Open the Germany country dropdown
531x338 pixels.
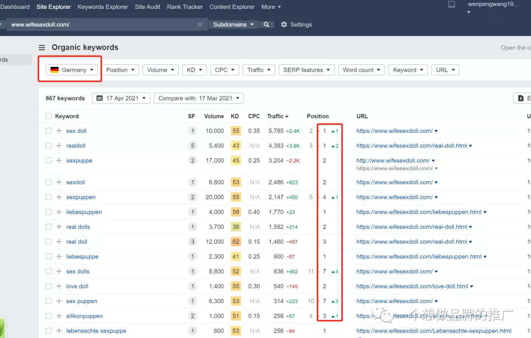point(72,70)
